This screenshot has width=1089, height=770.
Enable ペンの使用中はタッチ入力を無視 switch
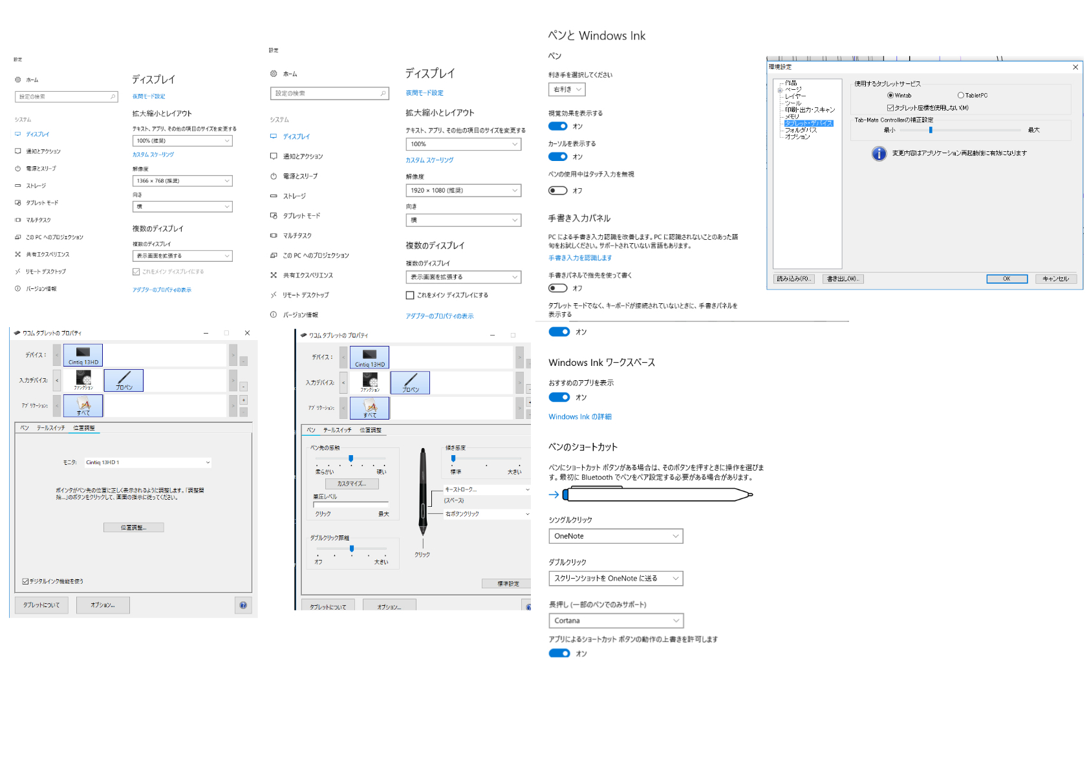558,191
